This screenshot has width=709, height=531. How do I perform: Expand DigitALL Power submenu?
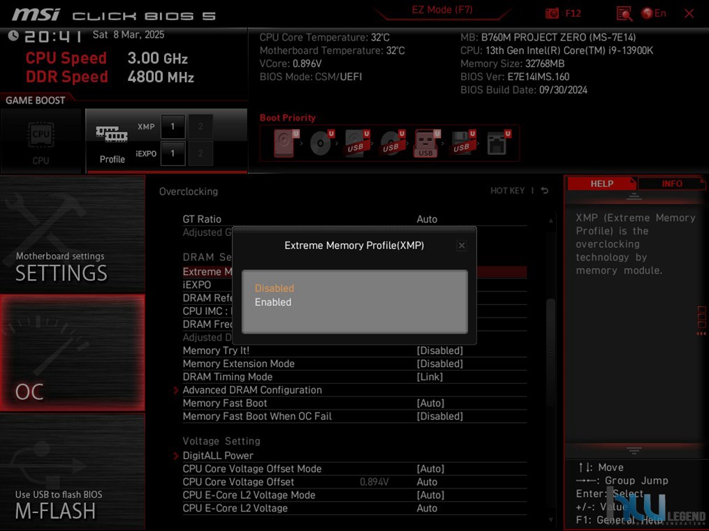click(x=218, y=456)
